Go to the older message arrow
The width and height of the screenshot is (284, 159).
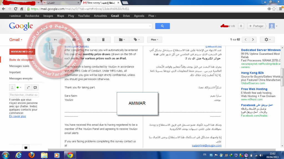pyautogui.click(x=253, y=40)
